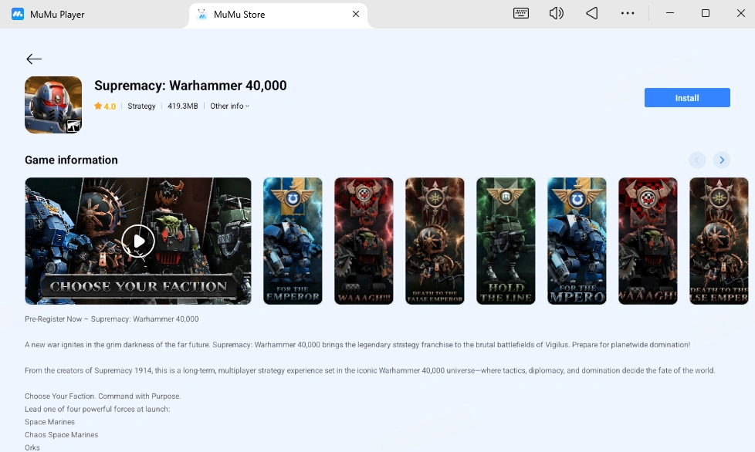755x452 pixels.
Task: Open the first red WAAAGH screenshot
Action: coord(364,241)
